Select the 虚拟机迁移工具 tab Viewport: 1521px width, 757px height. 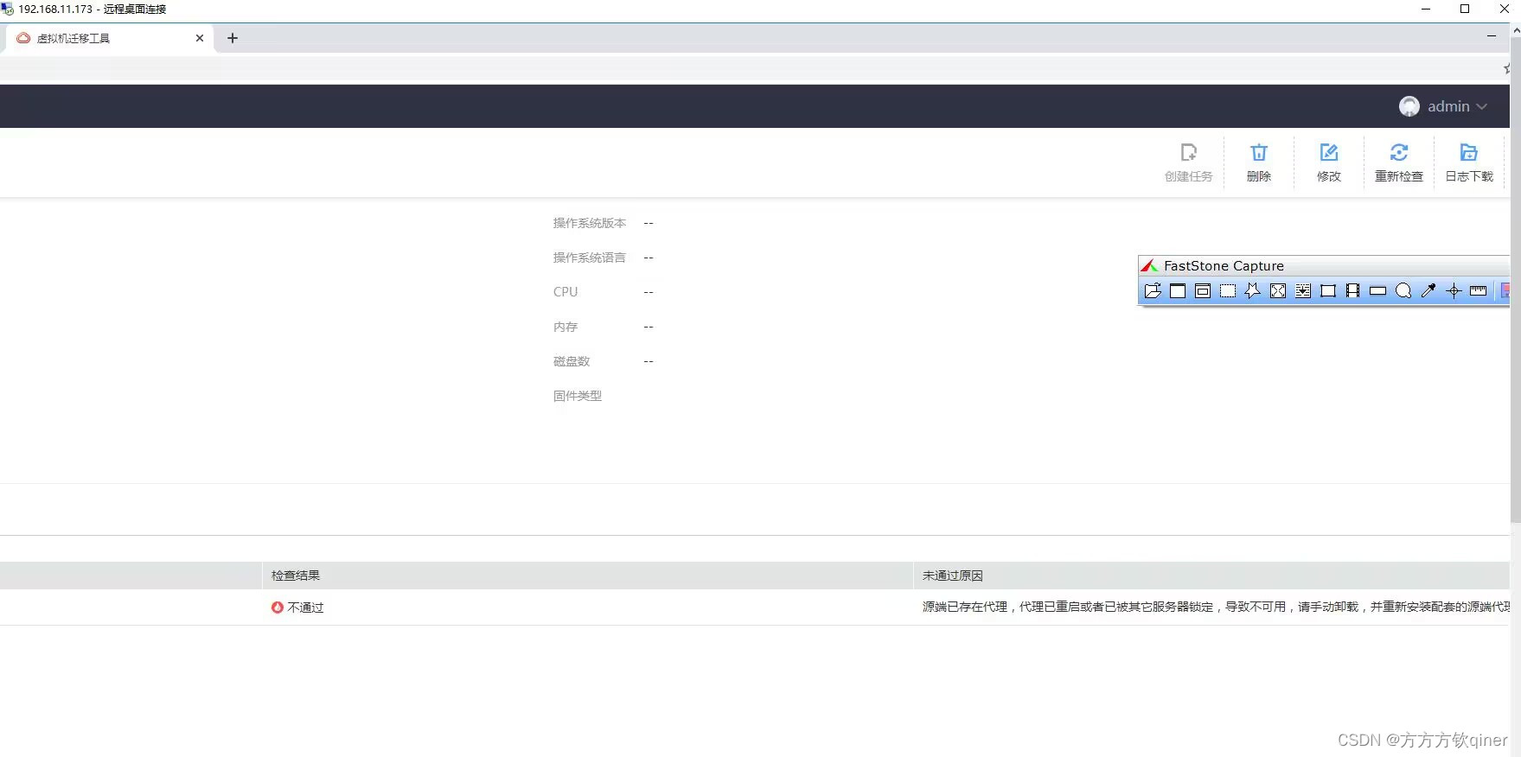110,38
